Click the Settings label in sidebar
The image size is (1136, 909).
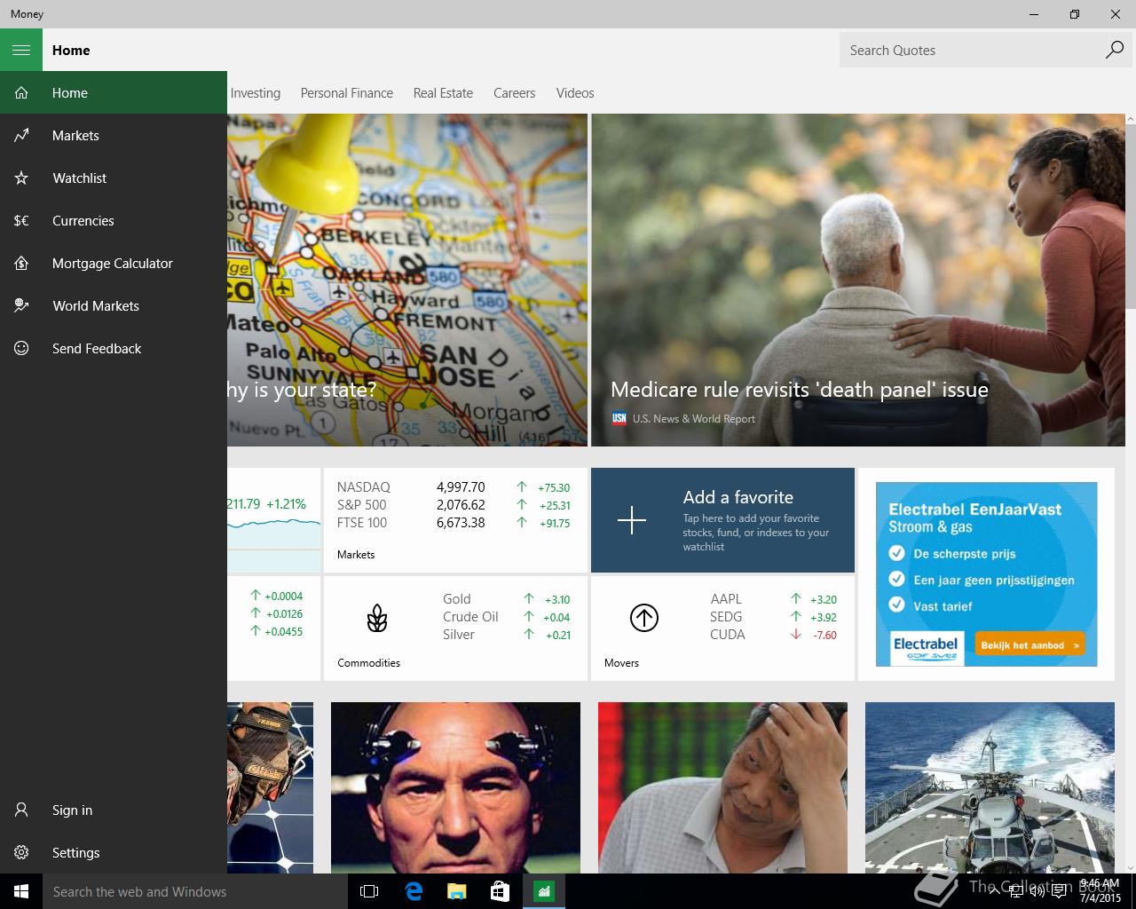click(75, 852)
